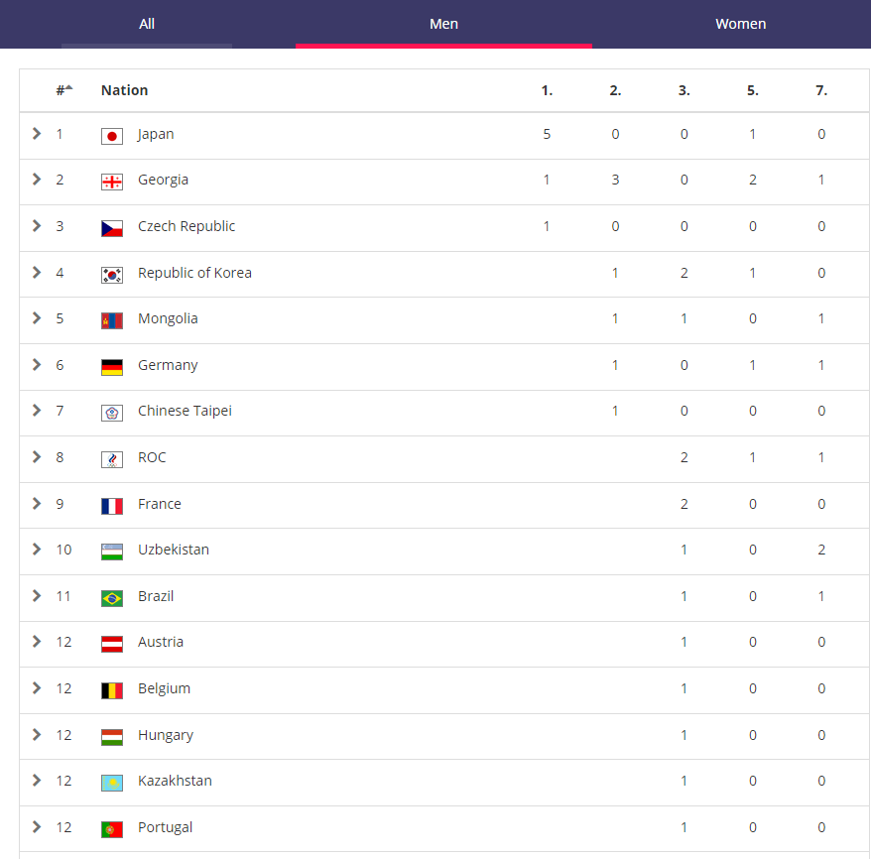This screenshot has width=871, height=859.
Task: Expand the France row arrow
Action: (x=37, y=504)
